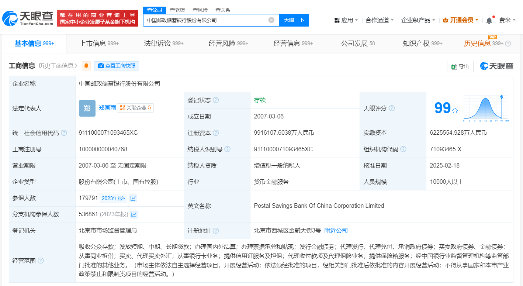The width and height of the screenshot is (523, 286).
Task: Click the orange monitoring bell icon
Action: (86, 66)
